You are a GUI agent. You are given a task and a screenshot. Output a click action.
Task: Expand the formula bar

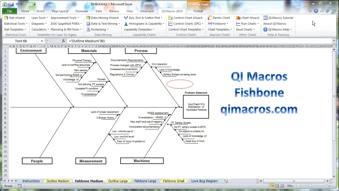[334, 41]
